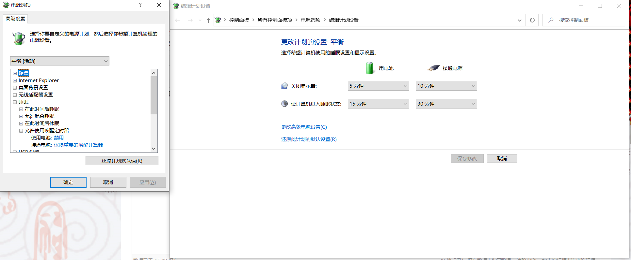Click the tree list scroll up arrow
This screenshot has width=631, height=260.
(x=154, y=73)
